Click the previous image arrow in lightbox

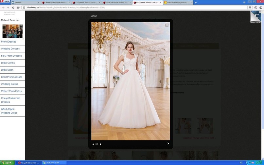tap(93, 144)
